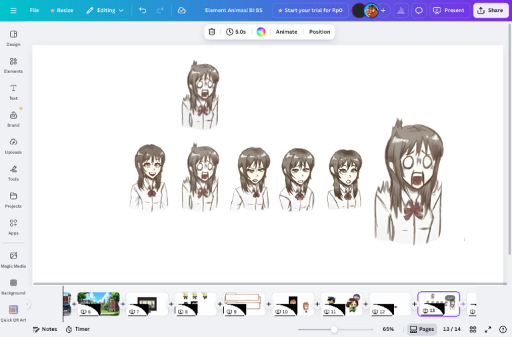Open the help question mark
The image size is (512, 337).
pyautogui.click(x=503, y=330)
